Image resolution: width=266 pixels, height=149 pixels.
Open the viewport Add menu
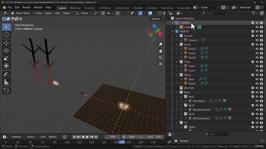click(57, 13)
